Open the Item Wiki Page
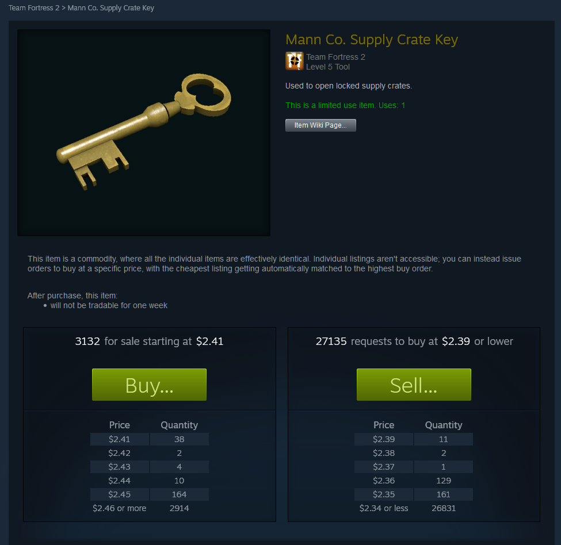This screenshot has height=545, width=561. pyautogui.click(x=320, y=125)
